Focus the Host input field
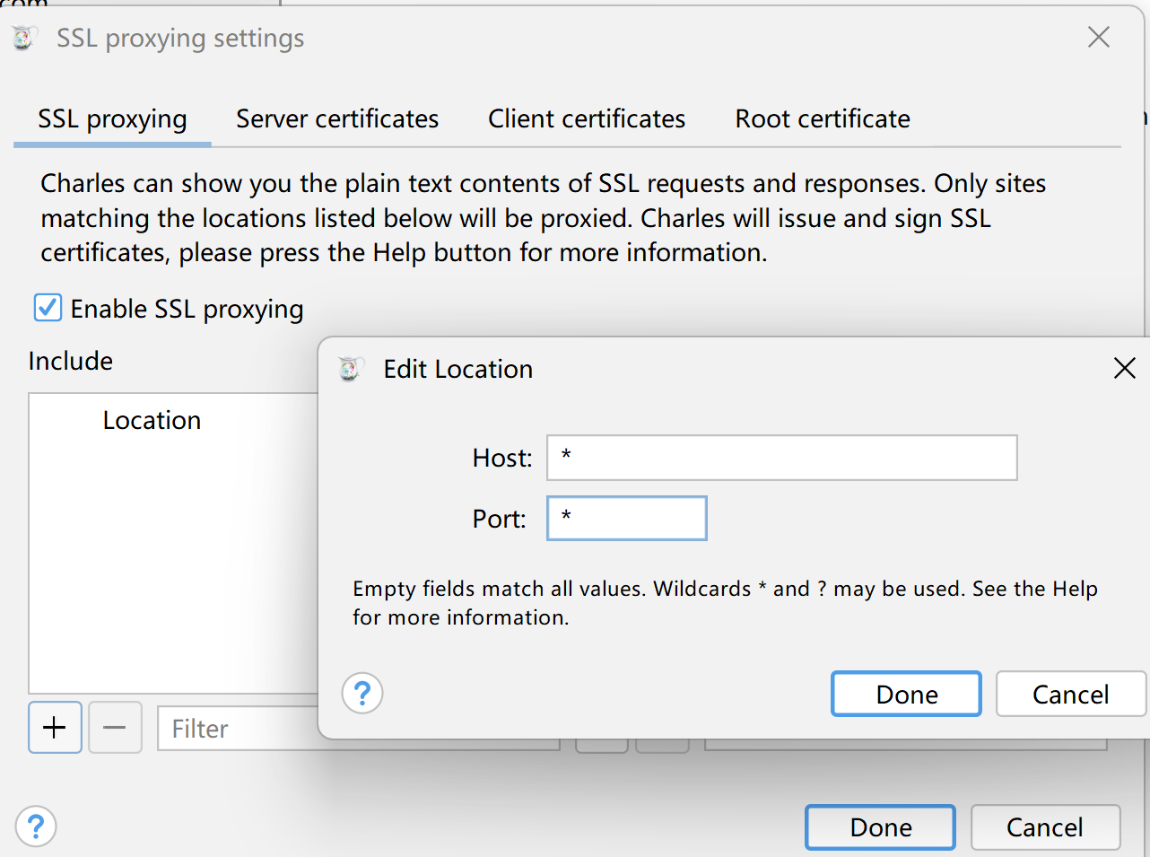 tap(782, 458)
